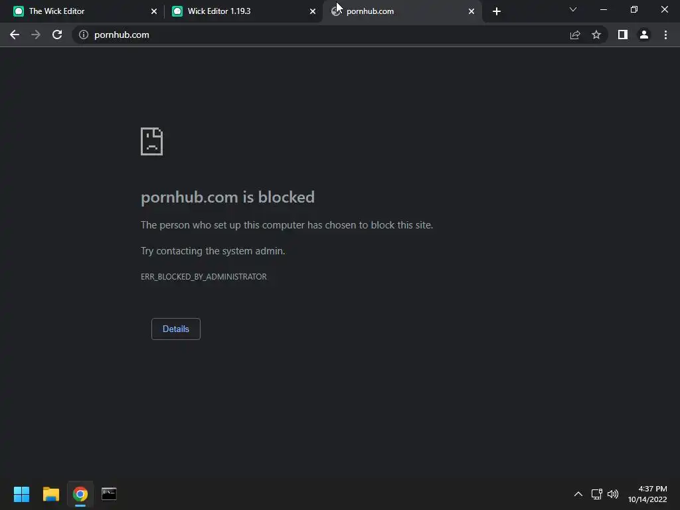
Task: Open the Chrome profile menu
Action: [x=644, y=35]
